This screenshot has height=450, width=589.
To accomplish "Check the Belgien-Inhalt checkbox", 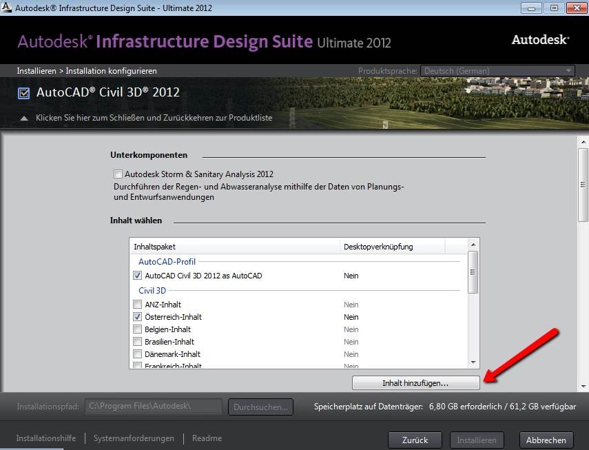I will 137,329.
